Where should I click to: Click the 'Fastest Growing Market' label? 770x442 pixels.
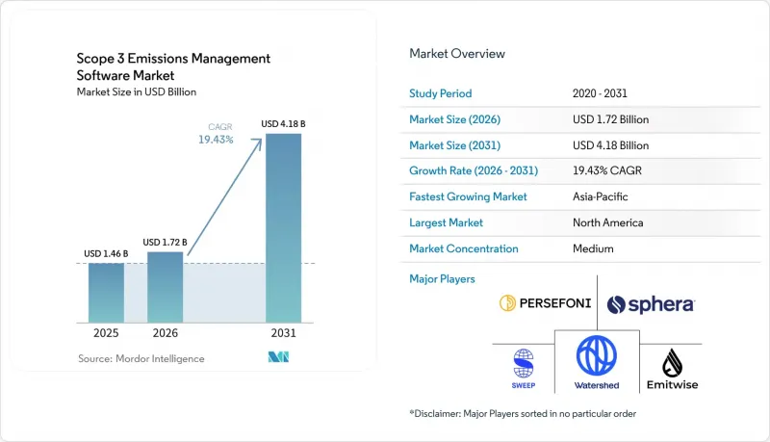[468, 196]
